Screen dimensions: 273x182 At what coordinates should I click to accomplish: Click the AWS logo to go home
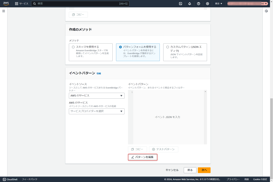(6, 4)
